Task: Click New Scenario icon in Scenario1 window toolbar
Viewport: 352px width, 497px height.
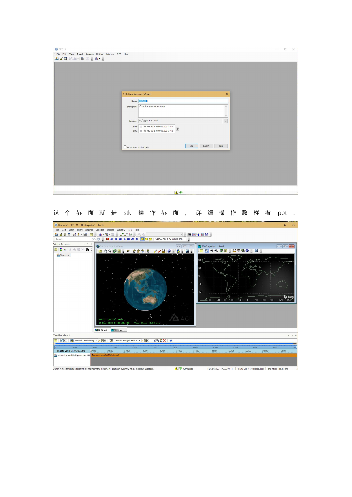Action: click(x=56, y=234)
